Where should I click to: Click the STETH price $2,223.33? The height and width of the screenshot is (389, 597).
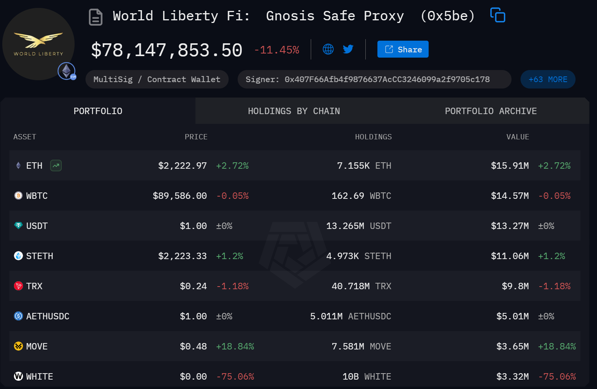(x=182, y=256)
